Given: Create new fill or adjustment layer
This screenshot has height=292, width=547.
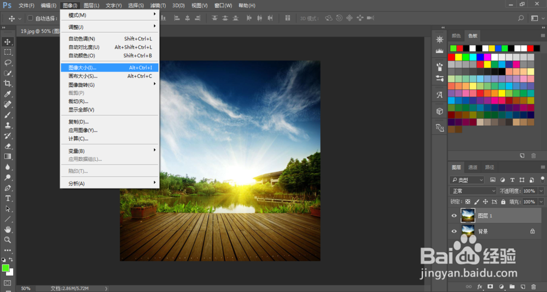Looking at the screenshot, I should 501,287.
